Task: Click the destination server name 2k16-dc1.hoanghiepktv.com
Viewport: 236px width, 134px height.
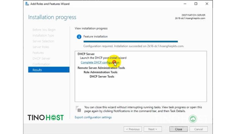Action: coord(190,18)
